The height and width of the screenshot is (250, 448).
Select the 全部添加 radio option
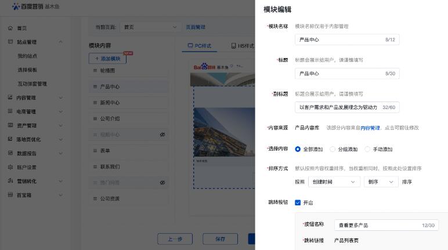298,149
